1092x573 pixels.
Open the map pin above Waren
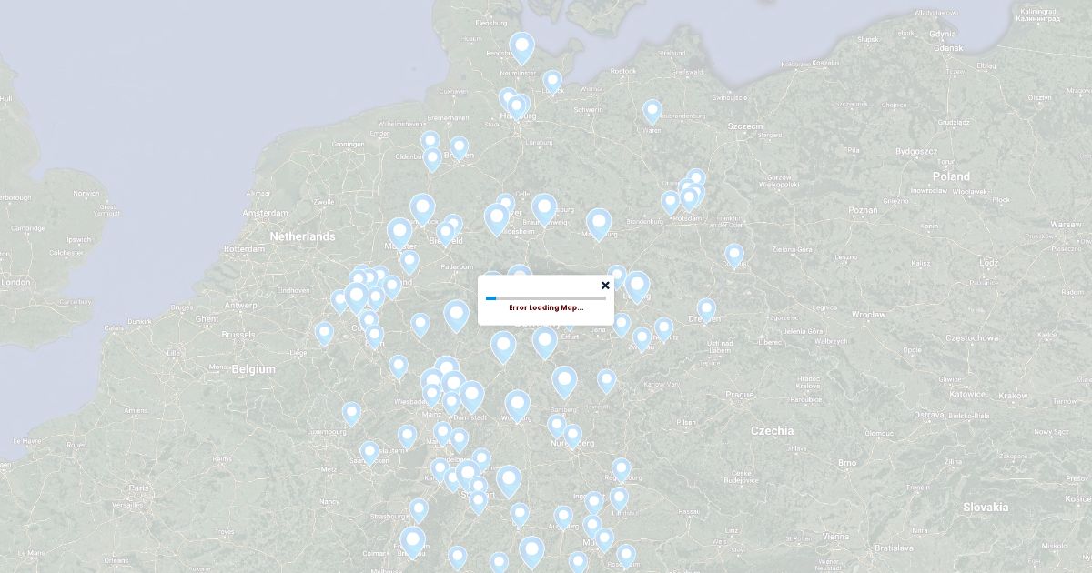652,112
